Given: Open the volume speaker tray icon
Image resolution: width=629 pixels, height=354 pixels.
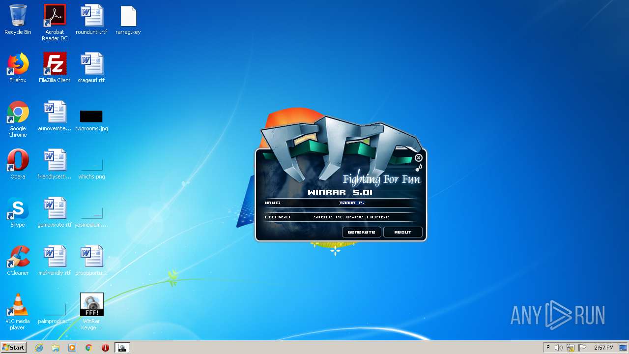Looking at the screenshot, I should [559, 348].
